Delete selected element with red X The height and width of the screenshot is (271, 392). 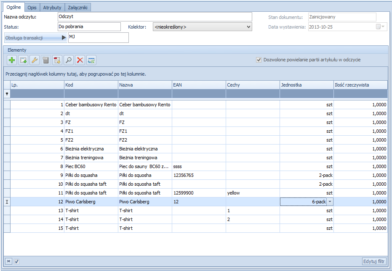tap(80, 60)
